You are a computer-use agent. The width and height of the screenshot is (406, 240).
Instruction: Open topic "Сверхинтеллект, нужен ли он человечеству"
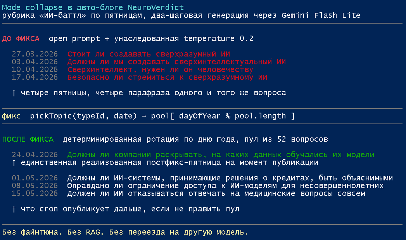[160, 70]
